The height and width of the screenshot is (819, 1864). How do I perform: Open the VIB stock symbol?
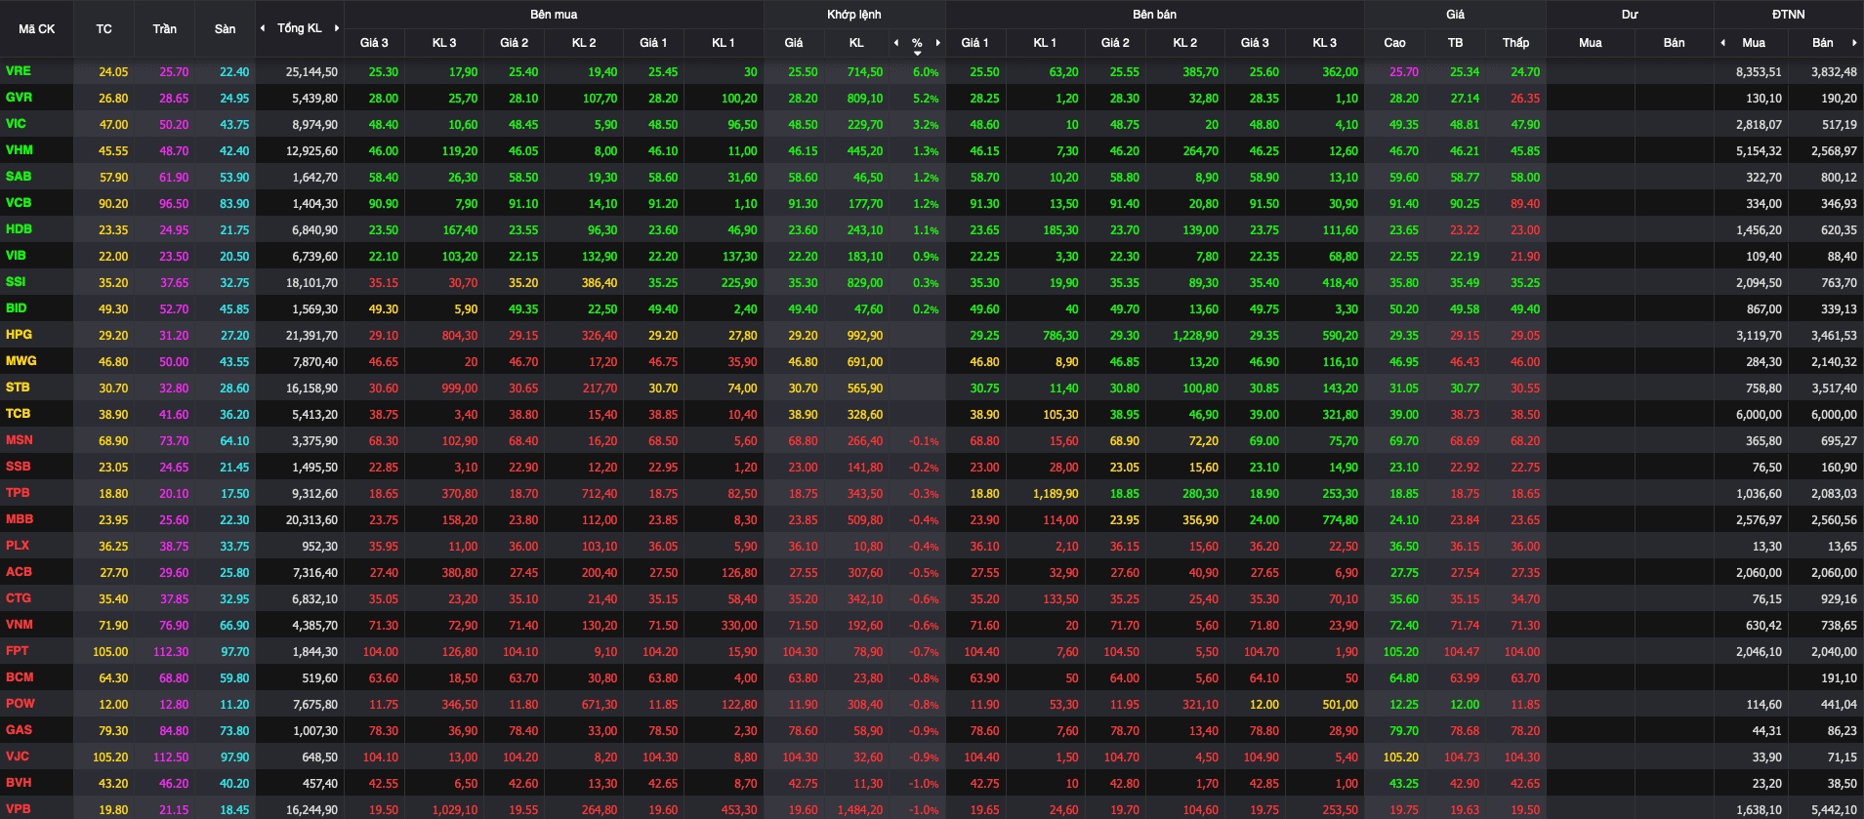pos(17,256)
